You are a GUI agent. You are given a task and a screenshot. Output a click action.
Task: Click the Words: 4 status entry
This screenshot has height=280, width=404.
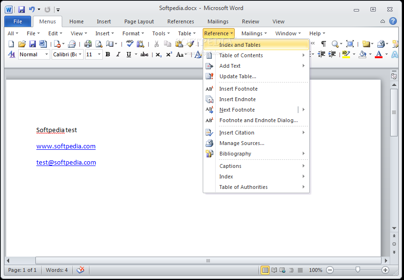(57, 270)
